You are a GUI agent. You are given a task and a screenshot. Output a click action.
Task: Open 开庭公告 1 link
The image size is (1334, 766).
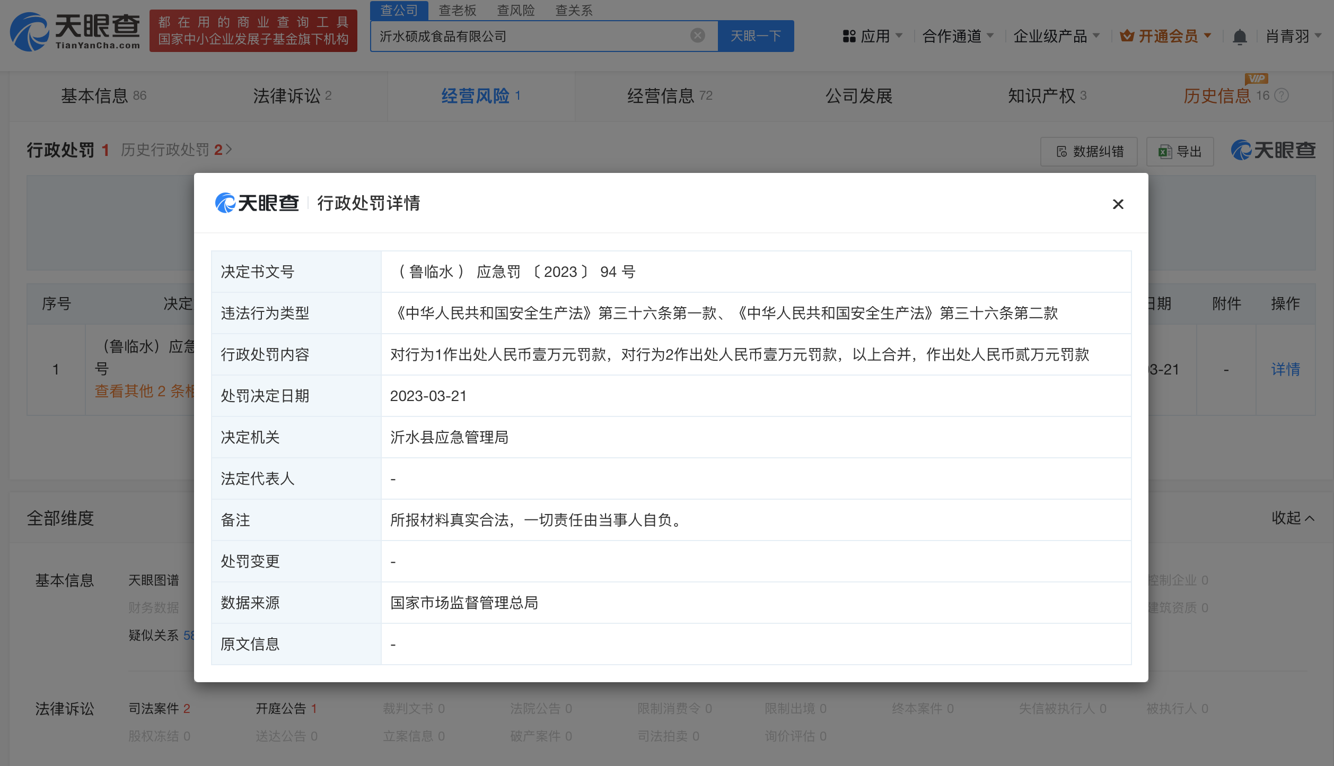point(286,709)
